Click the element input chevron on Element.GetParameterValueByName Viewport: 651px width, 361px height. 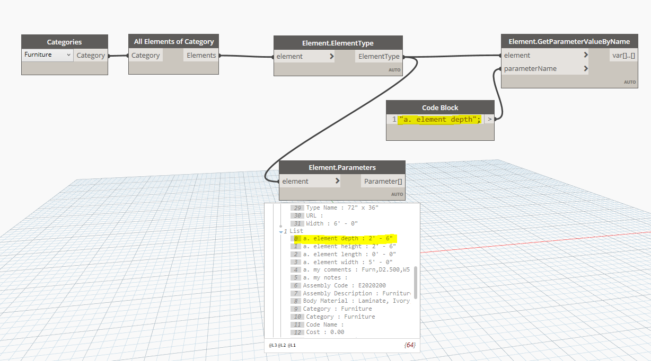pyautogui.click(x=585, y=55)
